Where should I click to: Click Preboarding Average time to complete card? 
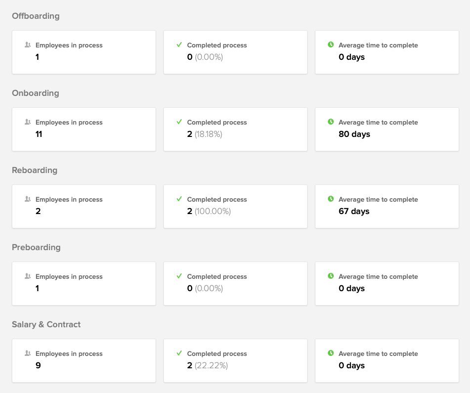(x=387, y=284)
